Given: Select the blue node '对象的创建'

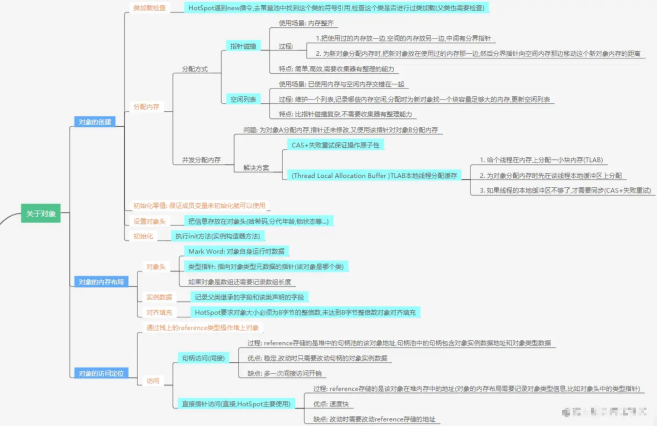Looking at the screenshot, I should coord(95,122).
